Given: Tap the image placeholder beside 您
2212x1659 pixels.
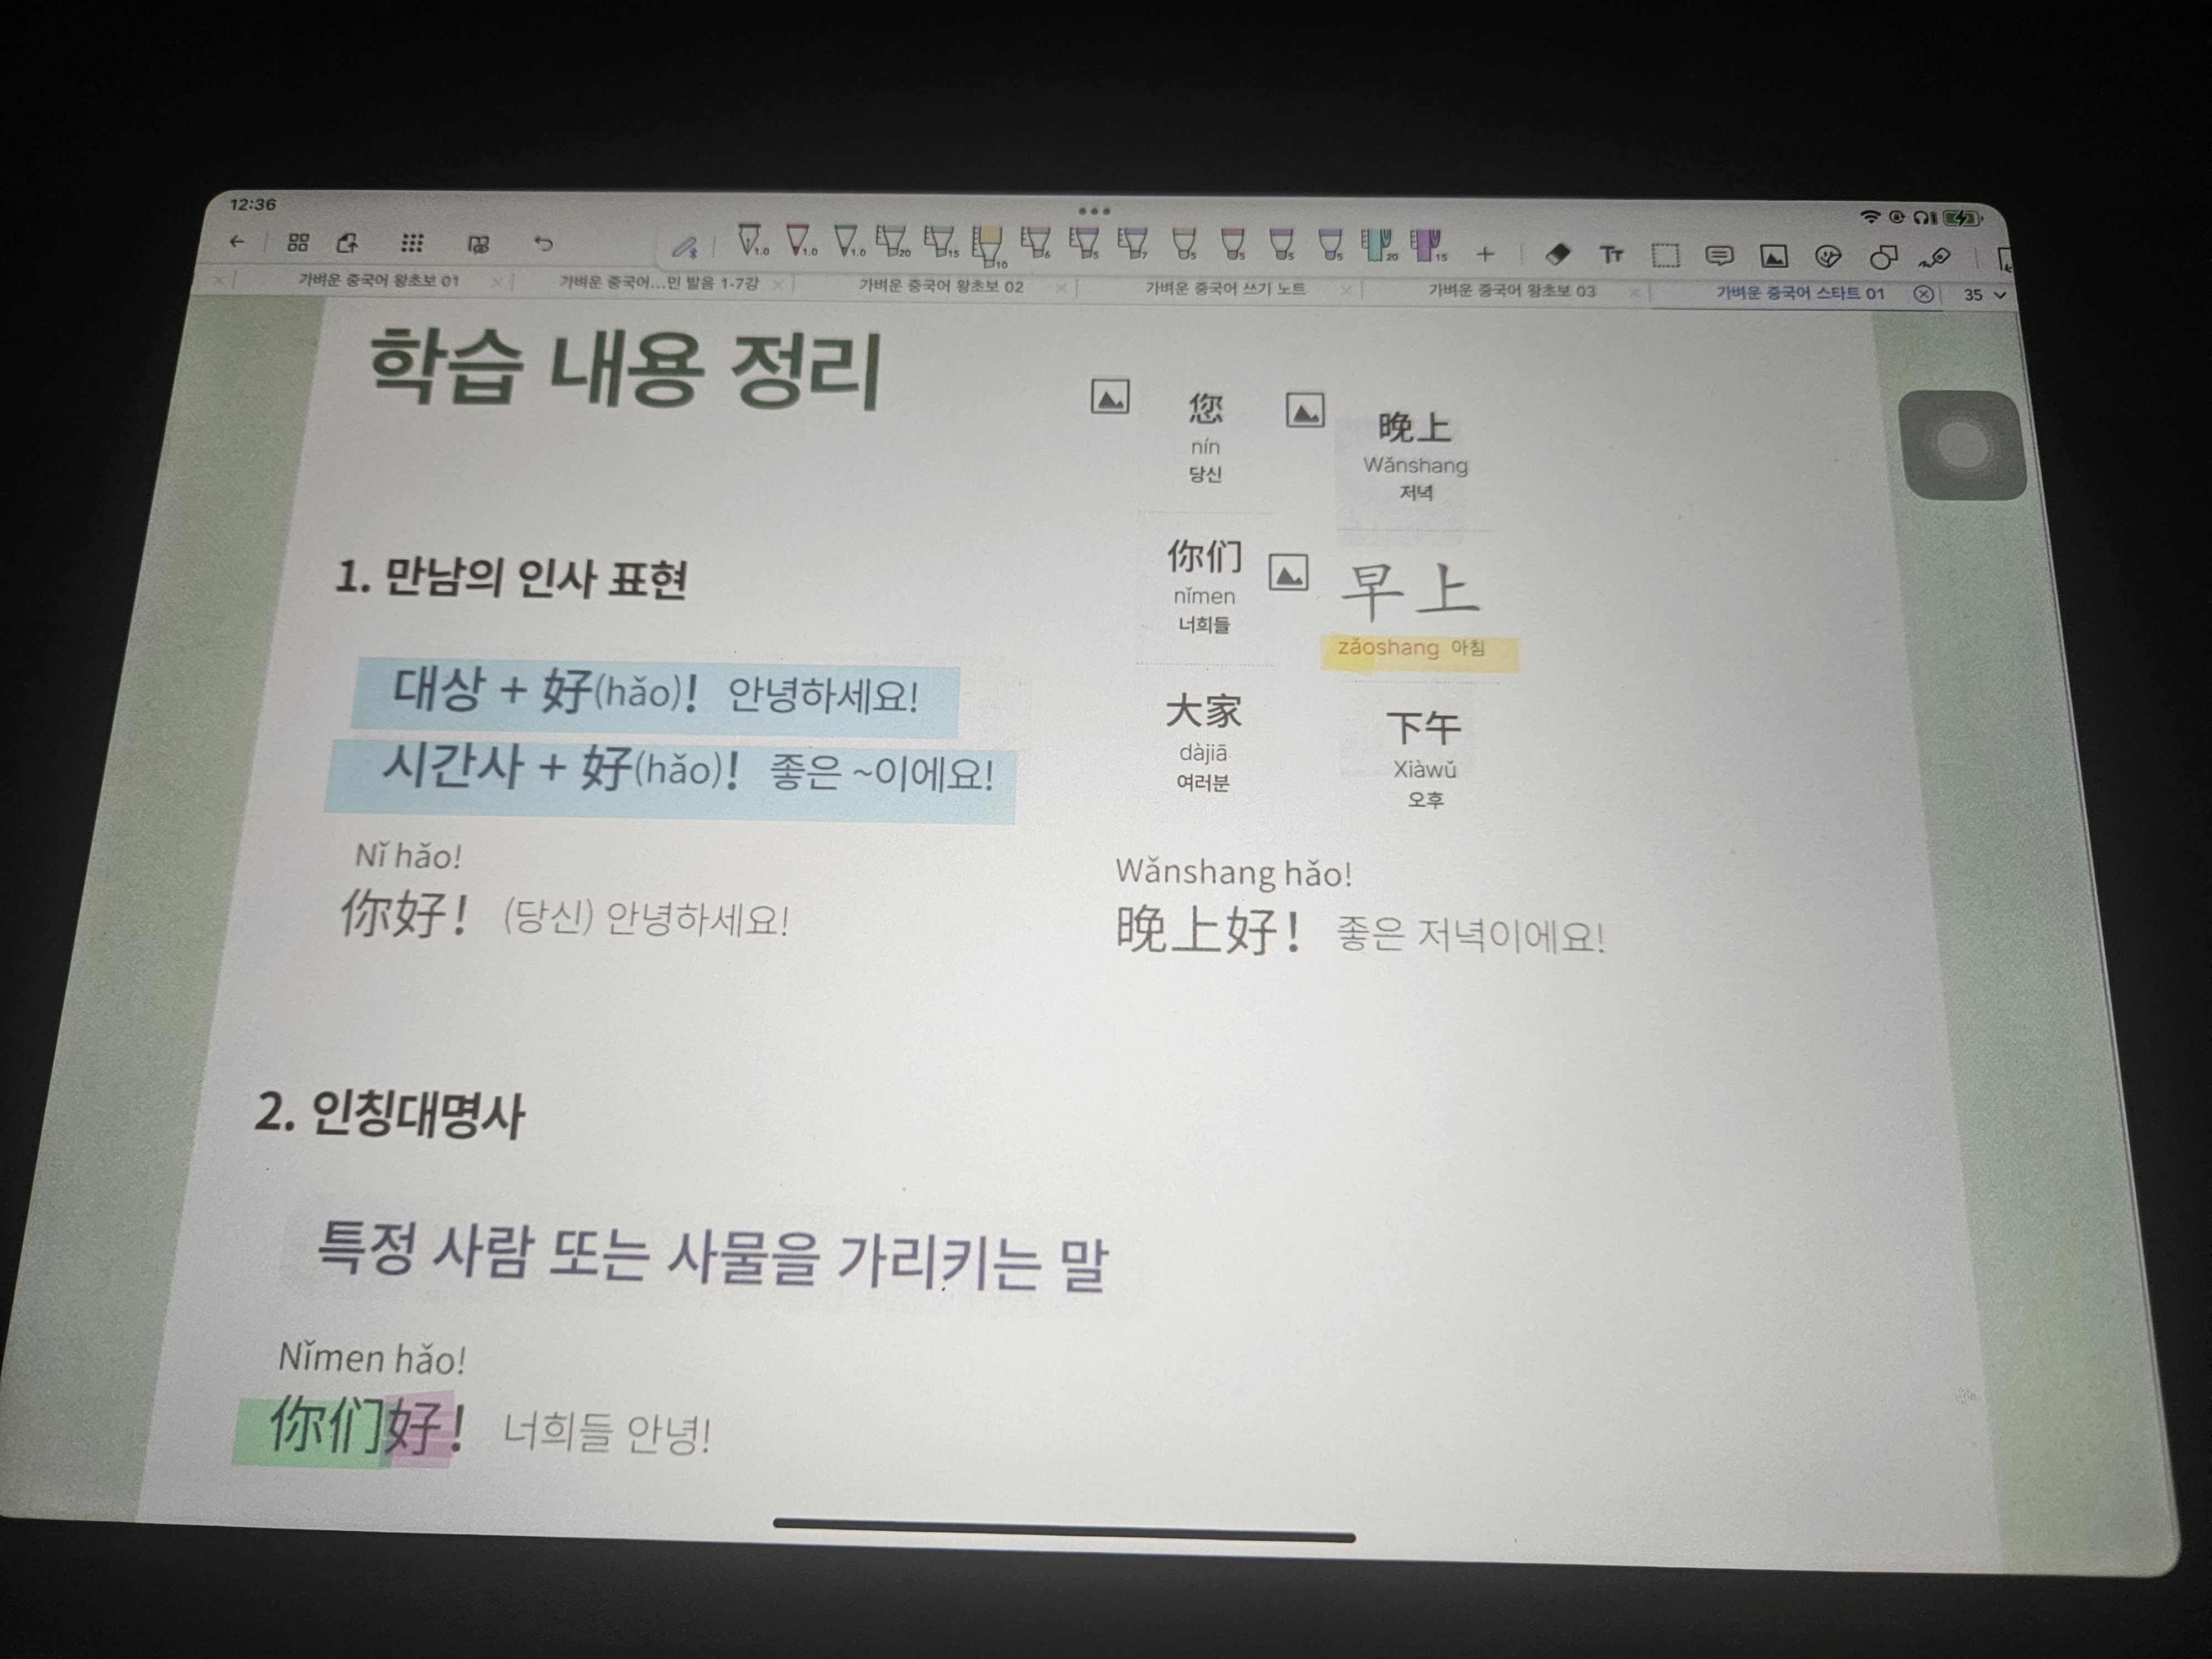Looking at the screenshot, I should [1110, 397].
